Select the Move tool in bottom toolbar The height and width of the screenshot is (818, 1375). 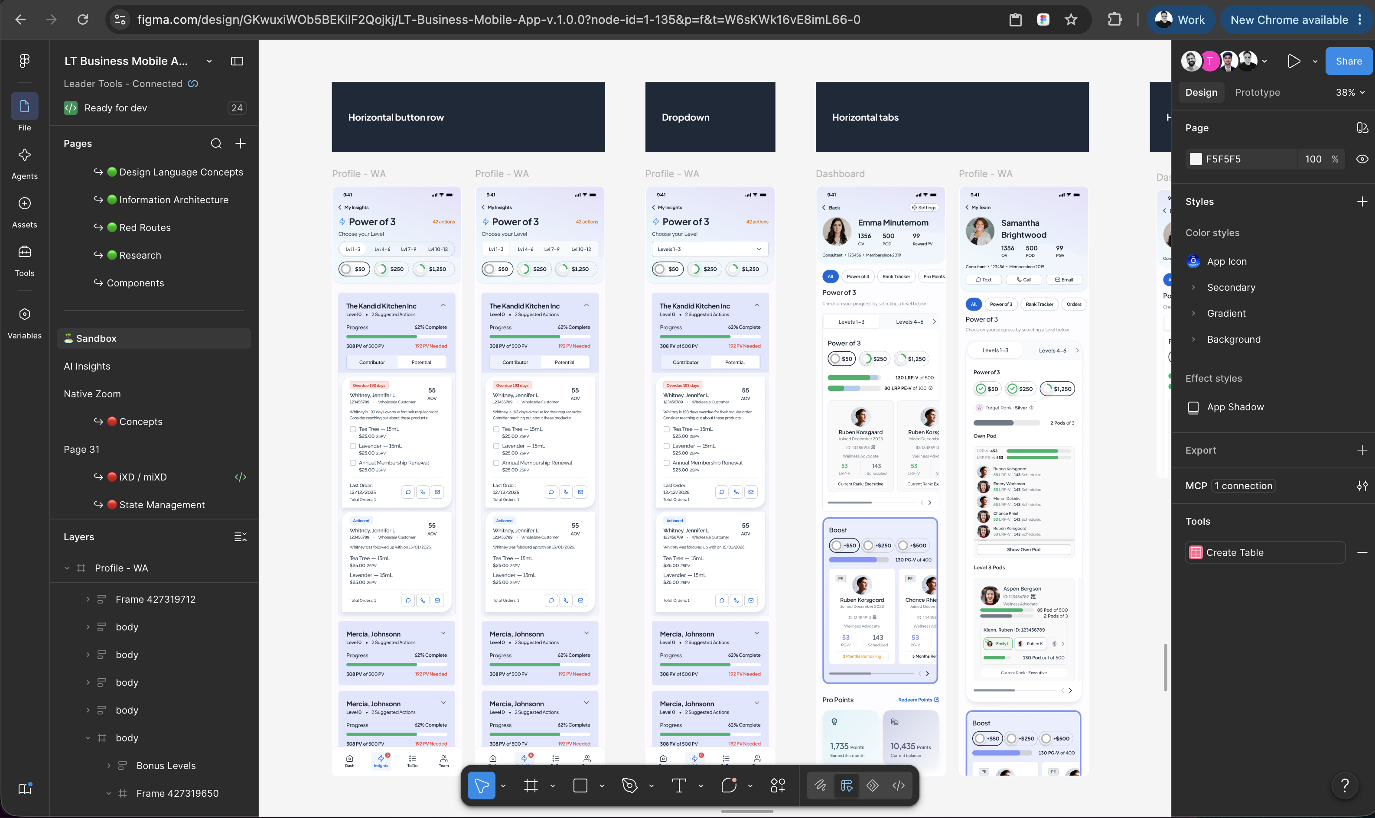481,785
